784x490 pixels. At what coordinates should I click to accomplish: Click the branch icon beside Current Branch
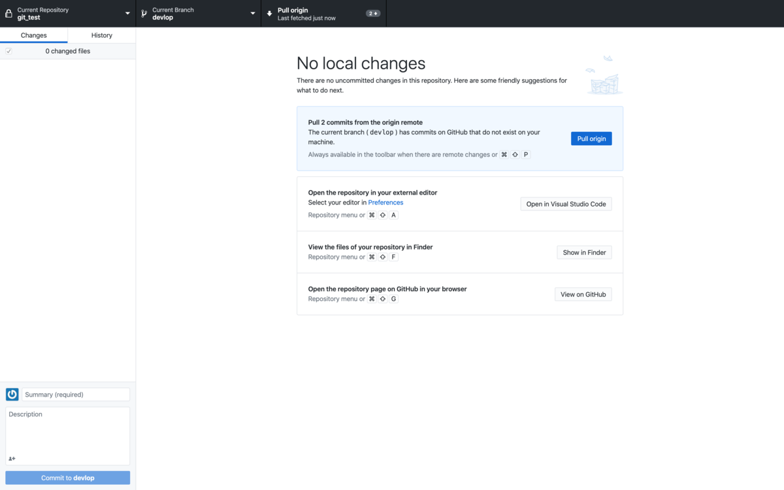[144, 13]
